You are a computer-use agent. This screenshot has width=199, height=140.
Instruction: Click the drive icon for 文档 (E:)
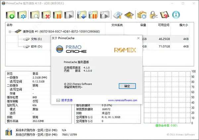coord(26,39)
